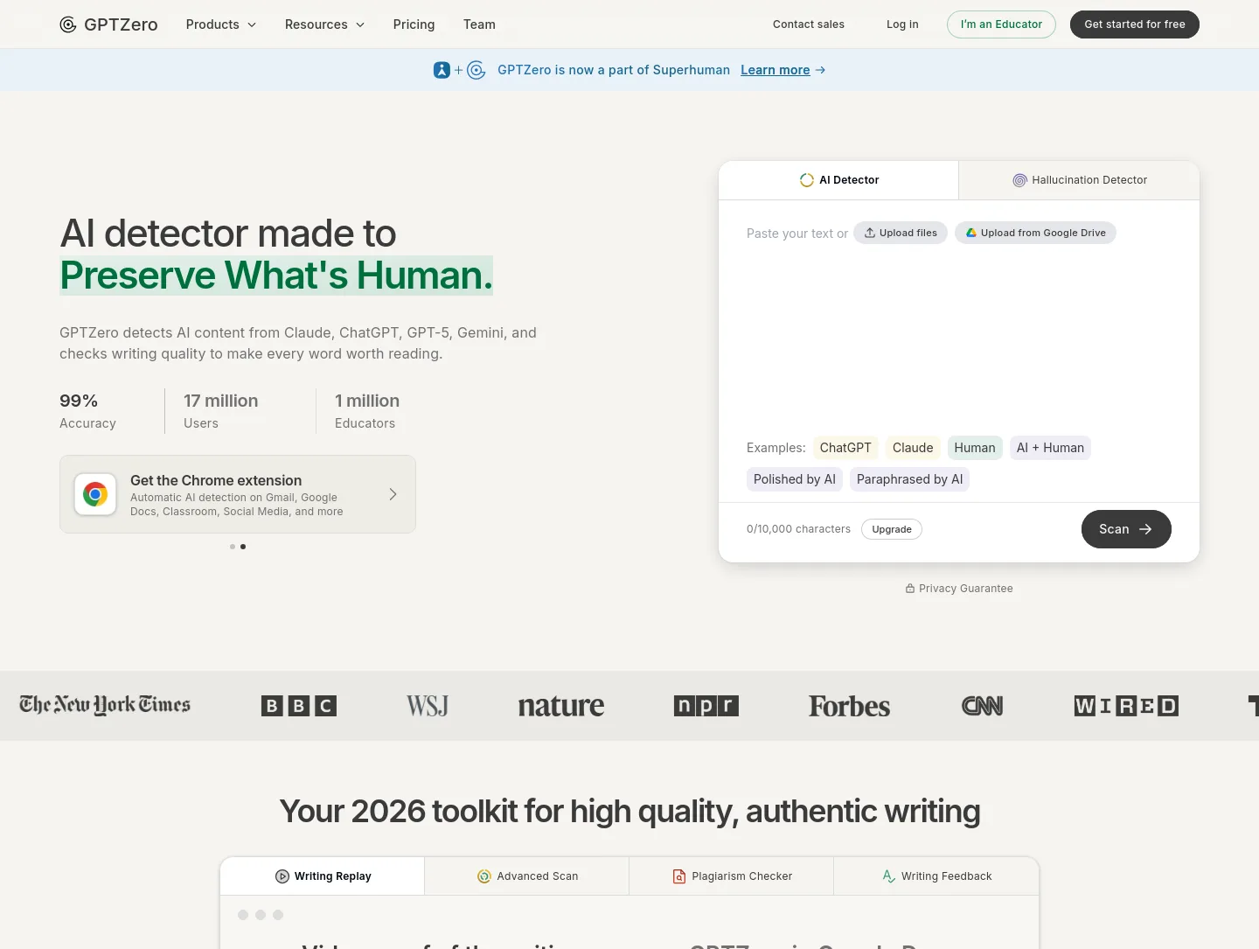Select the Writing Feedback tab

tap(936, 876)
